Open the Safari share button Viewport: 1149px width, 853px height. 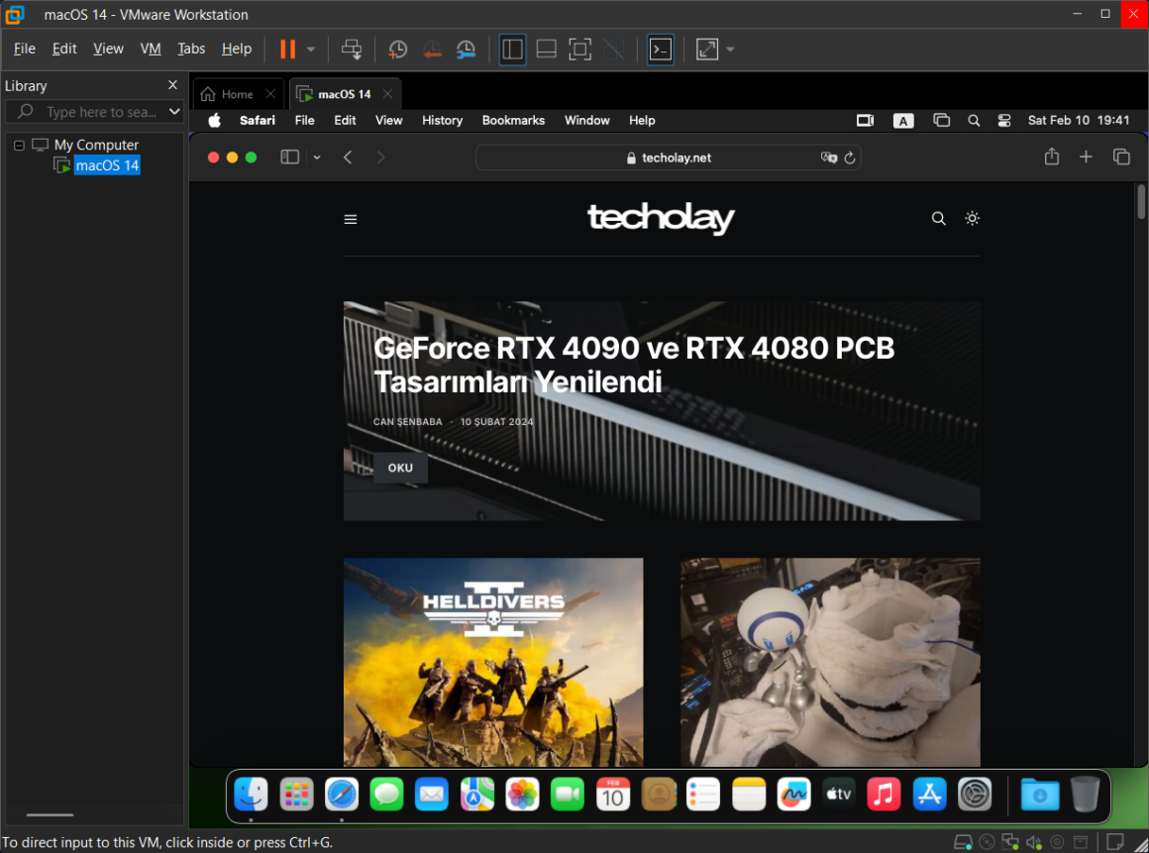coord(1052,157)
